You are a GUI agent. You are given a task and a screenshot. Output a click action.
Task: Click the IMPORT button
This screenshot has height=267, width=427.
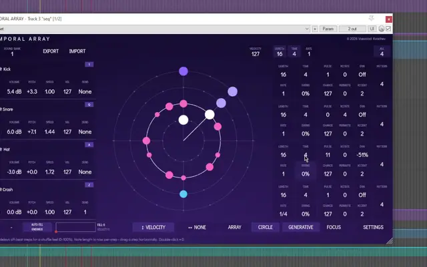tap(77, 51)
